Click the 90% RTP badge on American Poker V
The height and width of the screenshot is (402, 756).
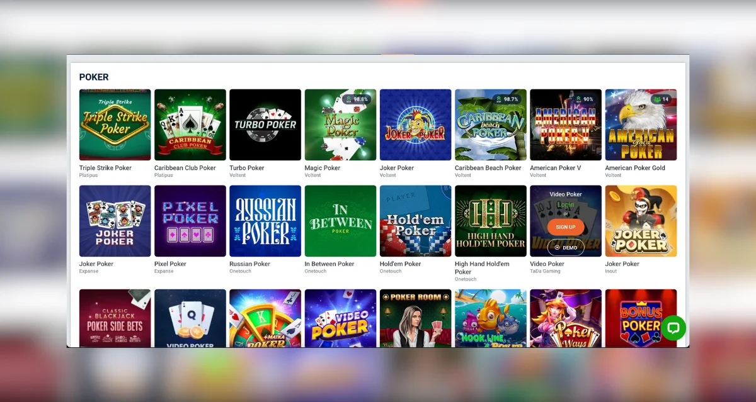coord(584,99)
